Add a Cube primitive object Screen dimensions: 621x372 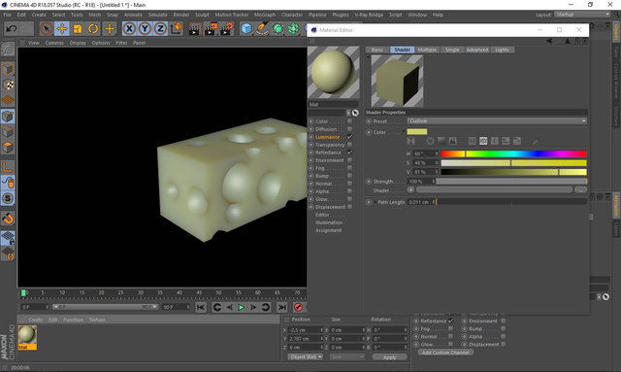pyautogui.click(x=246, y=28)
